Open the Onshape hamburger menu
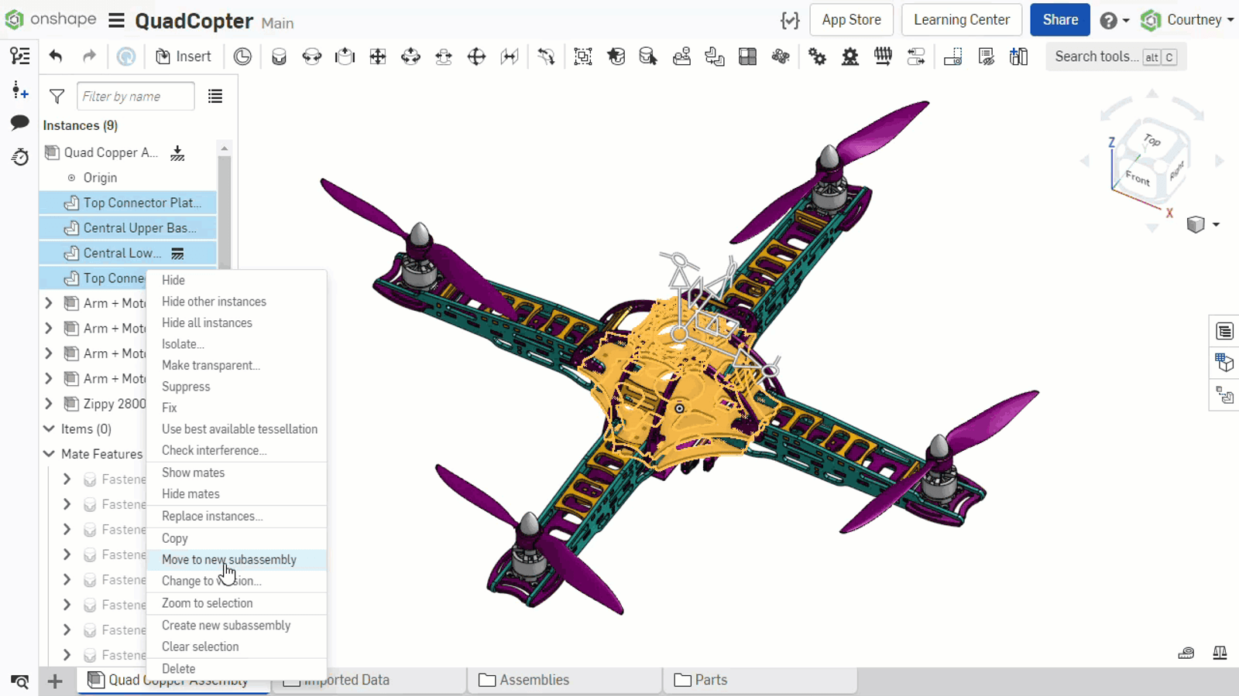Image resolution: width=1239 pixels, height=696 pixels. tap(115, 21)
